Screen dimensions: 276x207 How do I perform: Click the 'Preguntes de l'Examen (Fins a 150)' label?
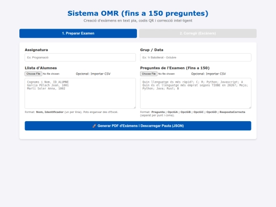(x=175, y=68)
